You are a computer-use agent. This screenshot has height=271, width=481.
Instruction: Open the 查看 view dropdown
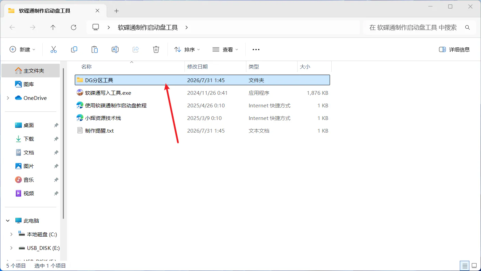[x=225, y=49]
